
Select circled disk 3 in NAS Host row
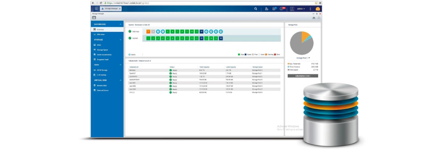158,32
